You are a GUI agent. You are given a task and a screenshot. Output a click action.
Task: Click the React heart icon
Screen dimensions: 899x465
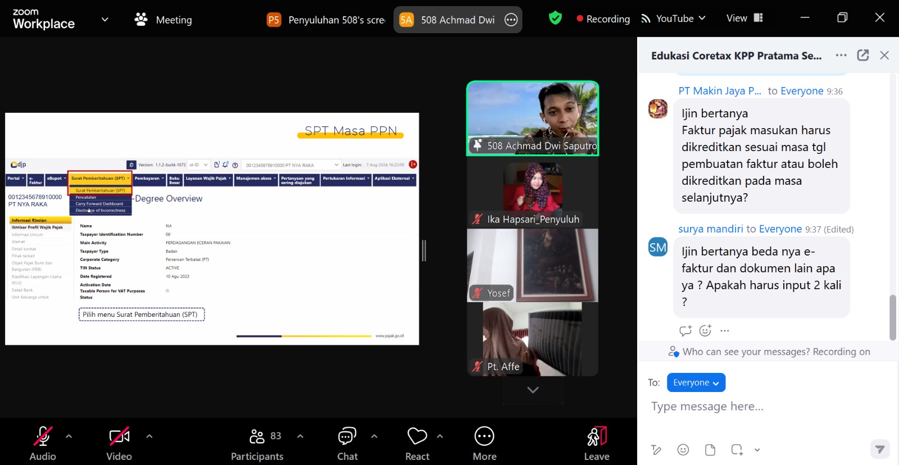pyautogui.click(x=417, y=436)
